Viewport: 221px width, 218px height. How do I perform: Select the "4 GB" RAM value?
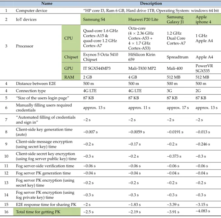[x=133, y=77]
